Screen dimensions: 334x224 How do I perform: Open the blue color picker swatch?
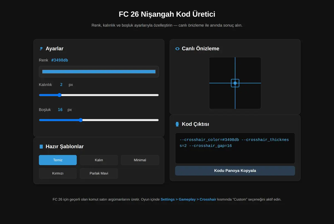pyautogui.click(x=99, y=72)
